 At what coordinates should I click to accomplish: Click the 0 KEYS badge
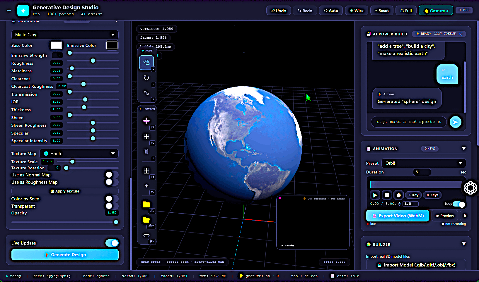pos(430,149)
